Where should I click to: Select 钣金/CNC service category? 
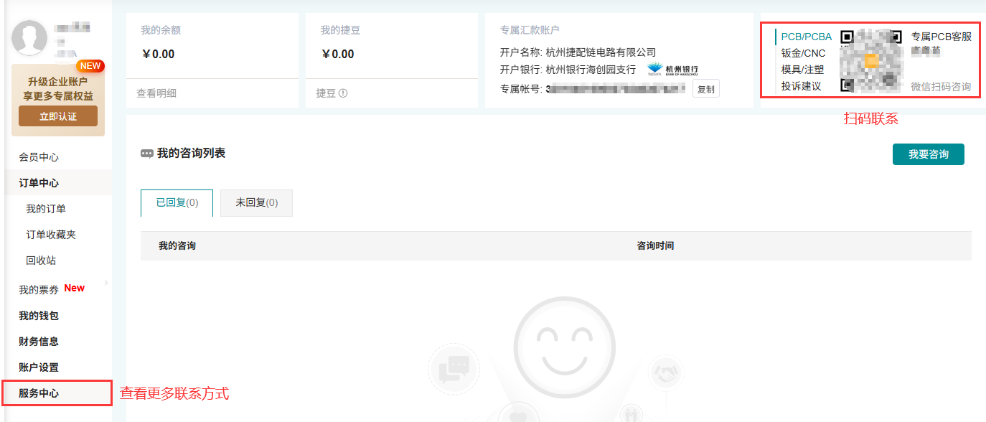click(x=803, y=53)
